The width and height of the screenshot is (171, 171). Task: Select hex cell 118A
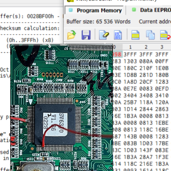point(146,102)
